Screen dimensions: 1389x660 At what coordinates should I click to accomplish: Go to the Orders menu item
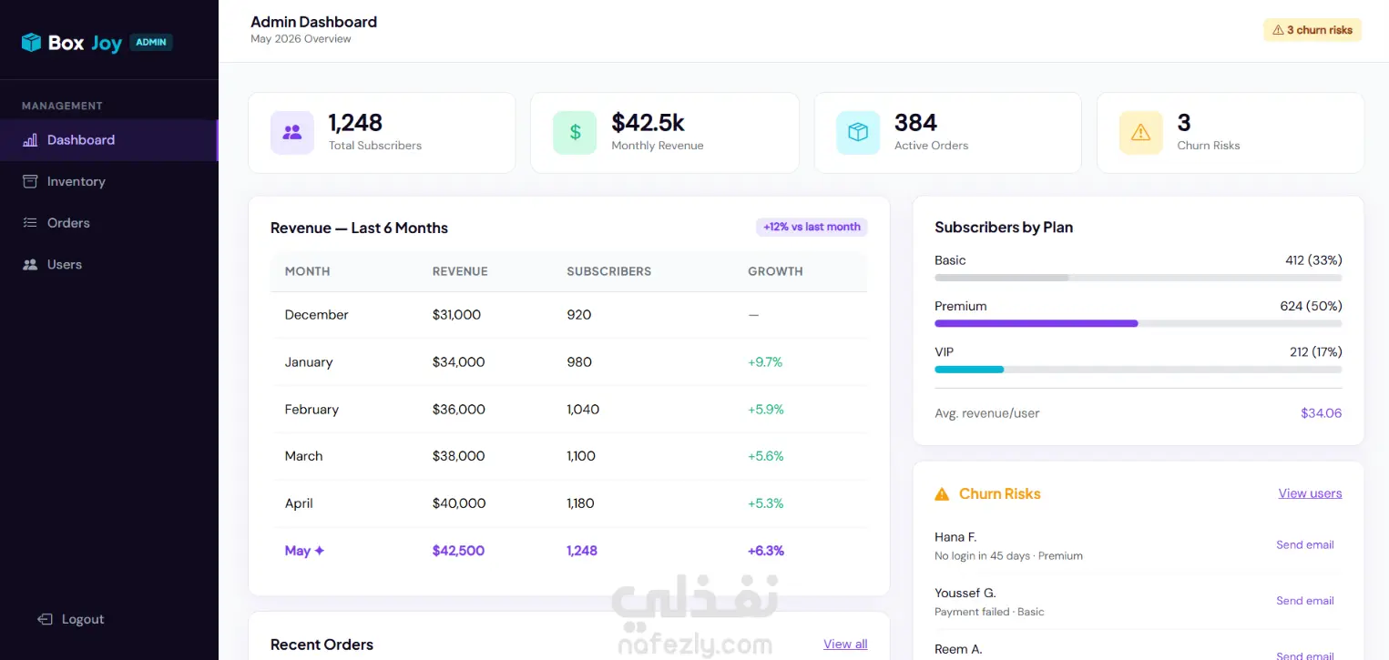pos(109,223)
